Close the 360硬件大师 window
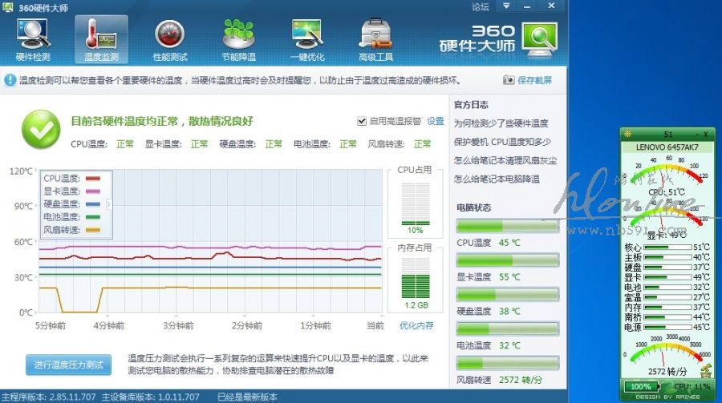 (551, 6)
